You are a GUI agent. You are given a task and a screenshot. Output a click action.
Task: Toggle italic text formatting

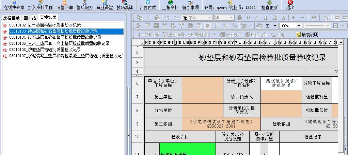point(257,18)
